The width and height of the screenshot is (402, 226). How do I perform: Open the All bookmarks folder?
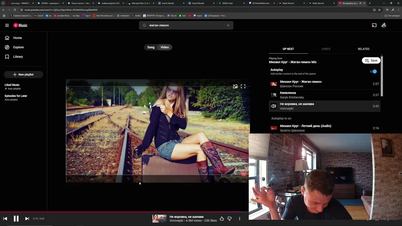[x=392, y=16]
